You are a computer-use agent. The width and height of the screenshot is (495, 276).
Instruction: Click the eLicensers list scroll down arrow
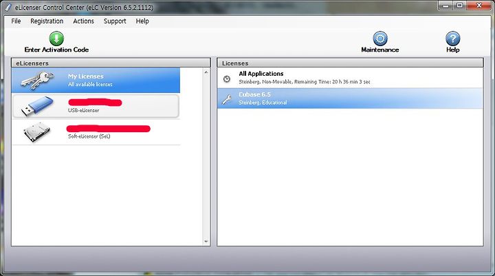(x=206, y=242)
